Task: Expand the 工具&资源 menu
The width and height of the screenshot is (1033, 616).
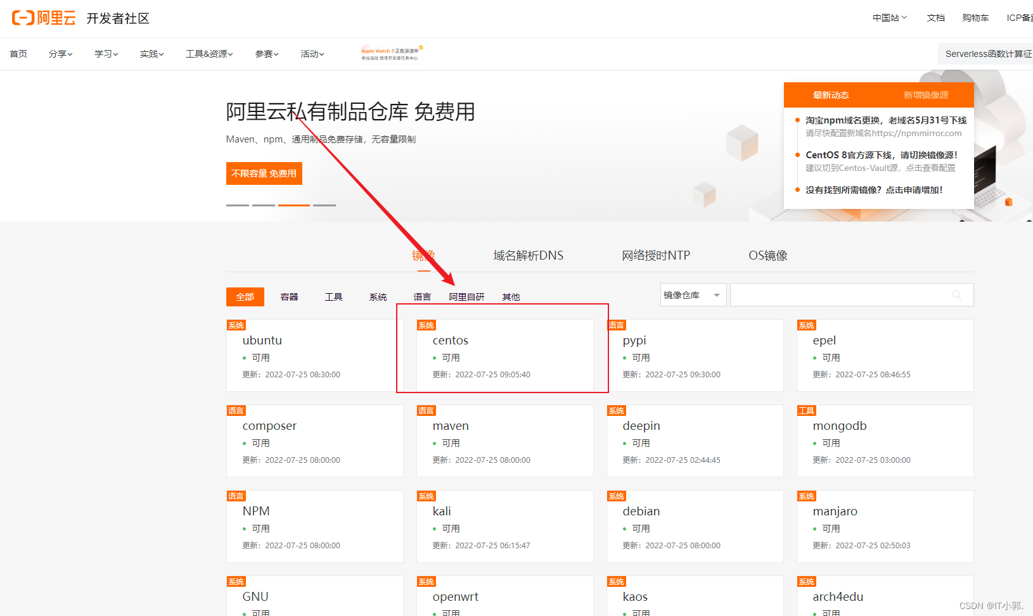Action: click(210, 54)
